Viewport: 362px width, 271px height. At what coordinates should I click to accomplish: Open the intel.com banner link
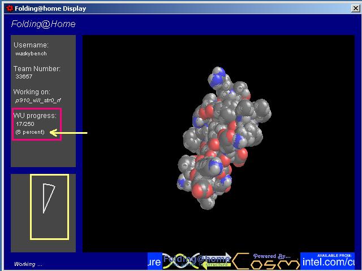[x=327, y=261]
